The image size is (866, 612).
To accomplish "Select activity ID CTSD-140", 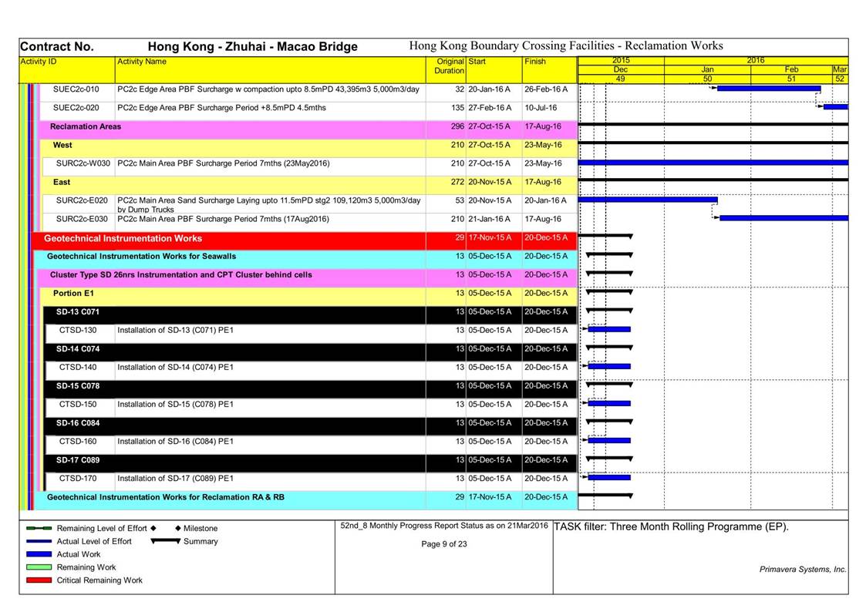I will (x=78, y=368).
